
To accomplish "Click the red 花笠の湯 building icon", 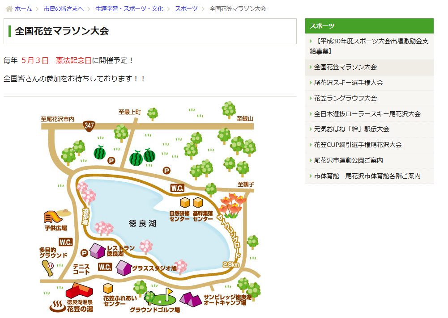I will pyautogui.click(x=79, y=291).
